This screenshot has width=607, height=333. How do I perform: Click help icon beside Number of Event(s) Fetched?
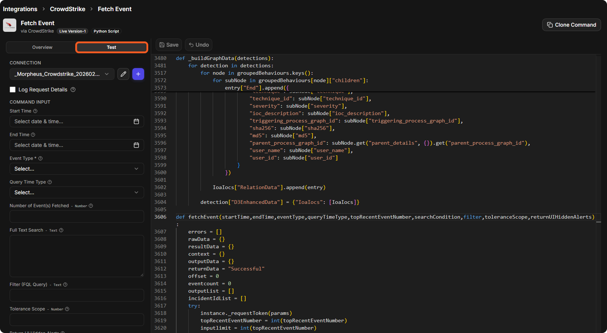(91, 206)
